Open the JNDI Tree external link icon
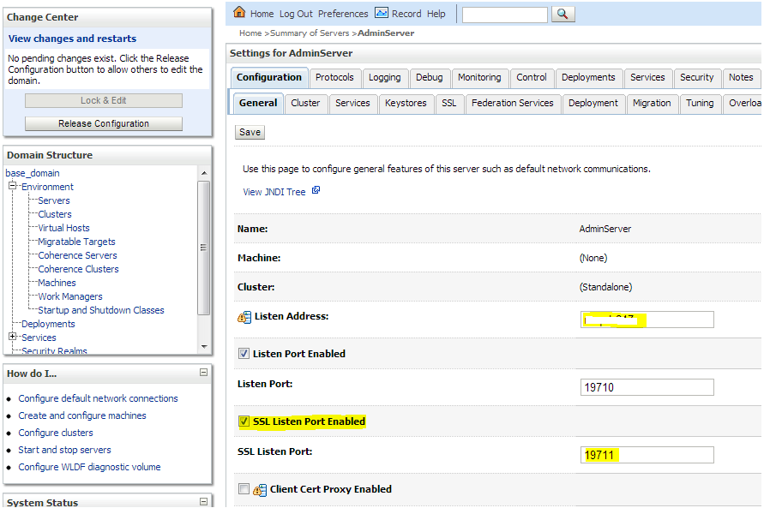This screenshot has width=764, height=508. pos(316,190)
